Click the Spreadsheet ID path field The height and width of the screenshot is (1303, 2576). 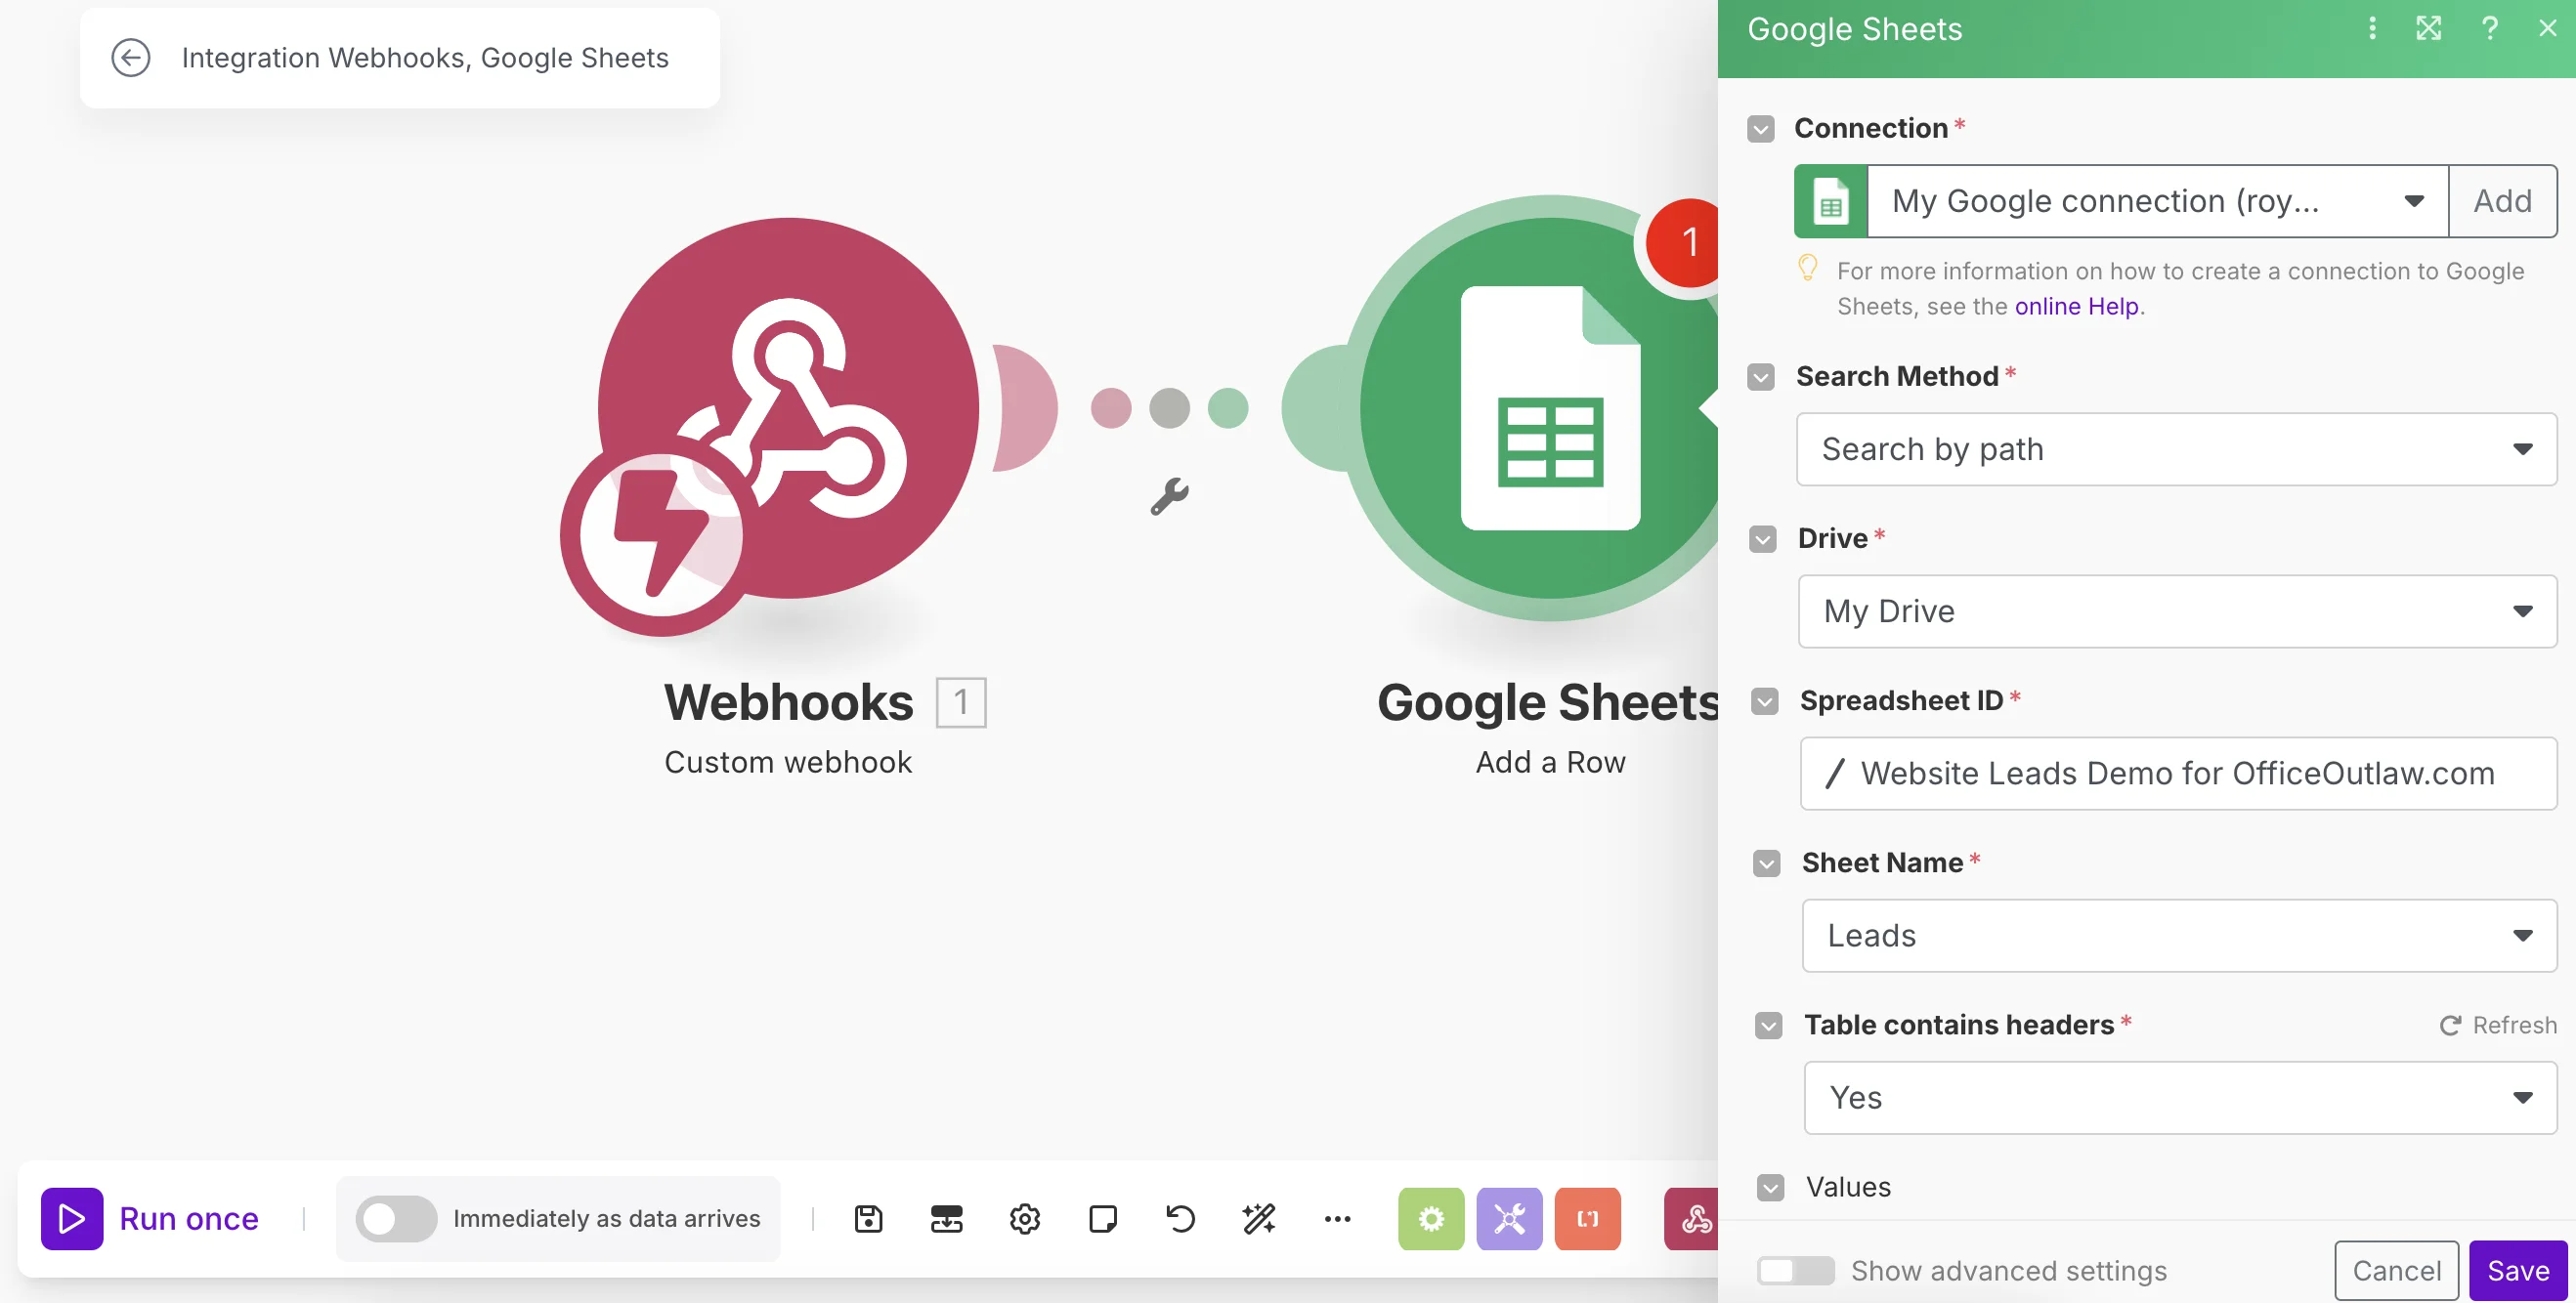[2178, 773]
